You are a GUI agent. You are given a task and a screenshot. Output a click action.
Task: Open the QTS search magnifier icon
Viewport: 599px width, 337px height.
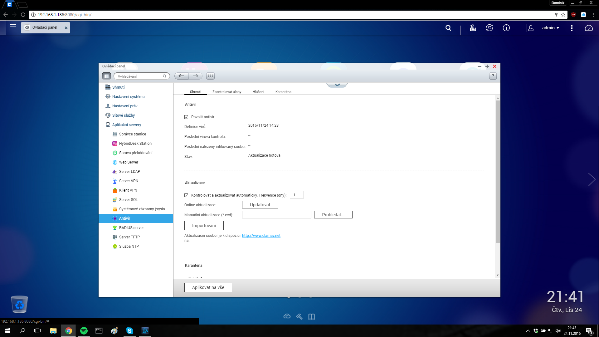coord(448,28)
